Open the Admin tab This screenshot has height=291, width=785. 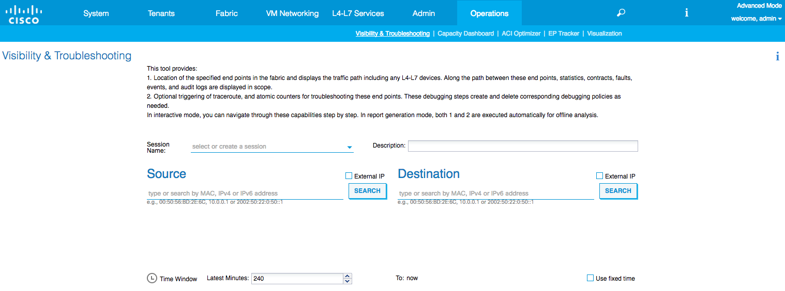pyautogui.click(x=424, y=13)
